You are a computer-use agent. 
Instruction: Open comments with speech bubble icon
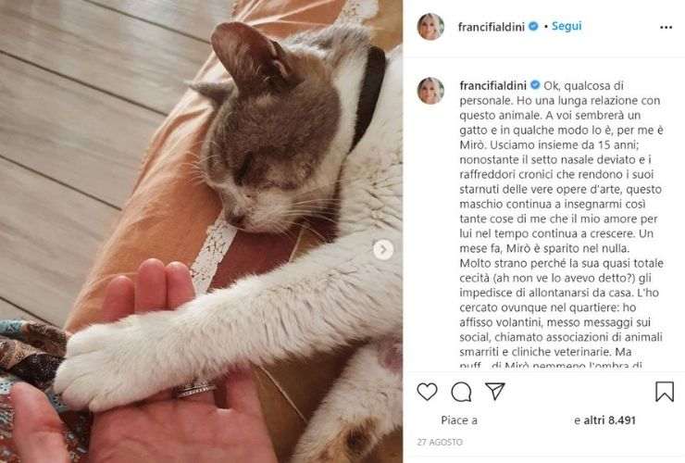pos(461,392)
